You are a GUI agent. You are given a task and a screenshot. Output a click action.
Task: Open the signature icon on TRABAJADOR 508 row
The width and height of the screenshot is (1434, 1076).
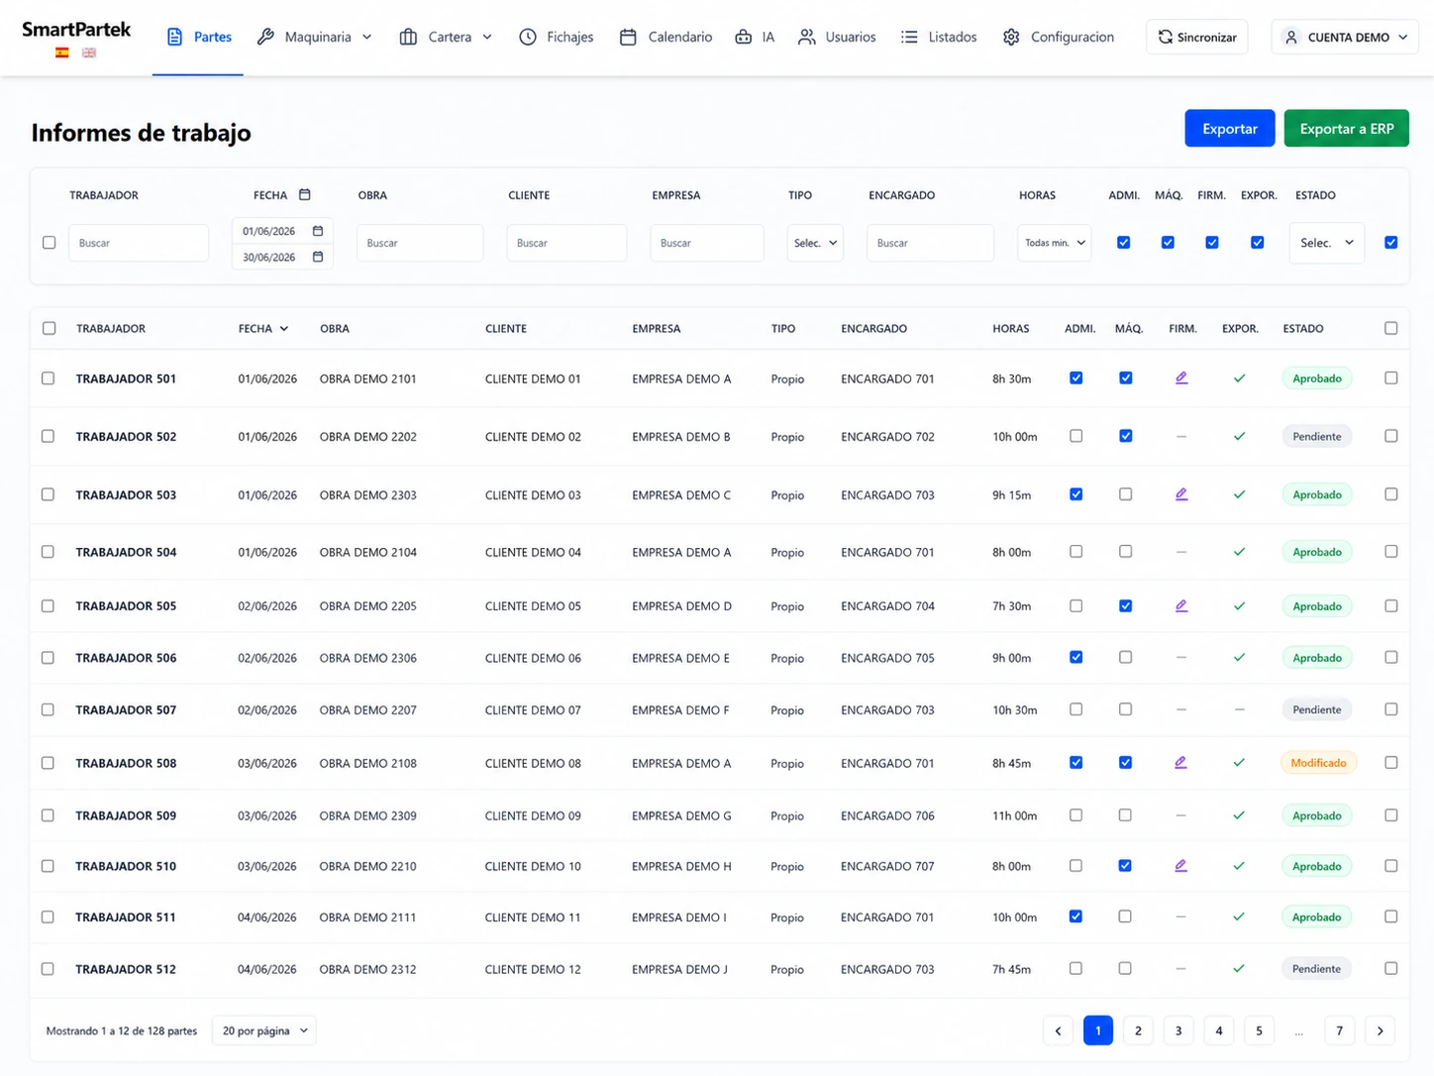tap(1180, 763)
